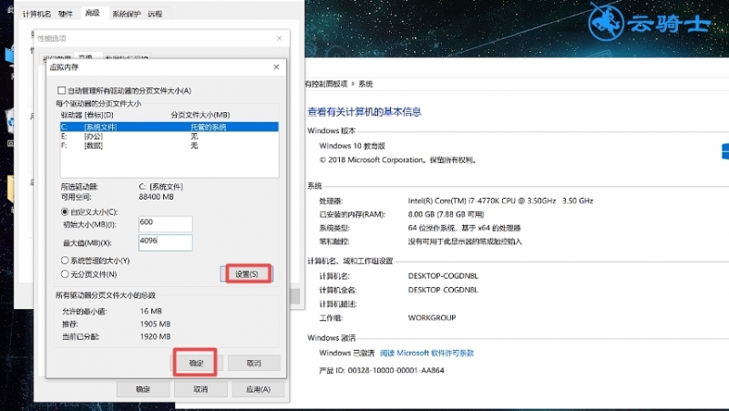Click 应用(A) apply button in System Properties
Screen dimensions: 729x411
click(258, 389)
